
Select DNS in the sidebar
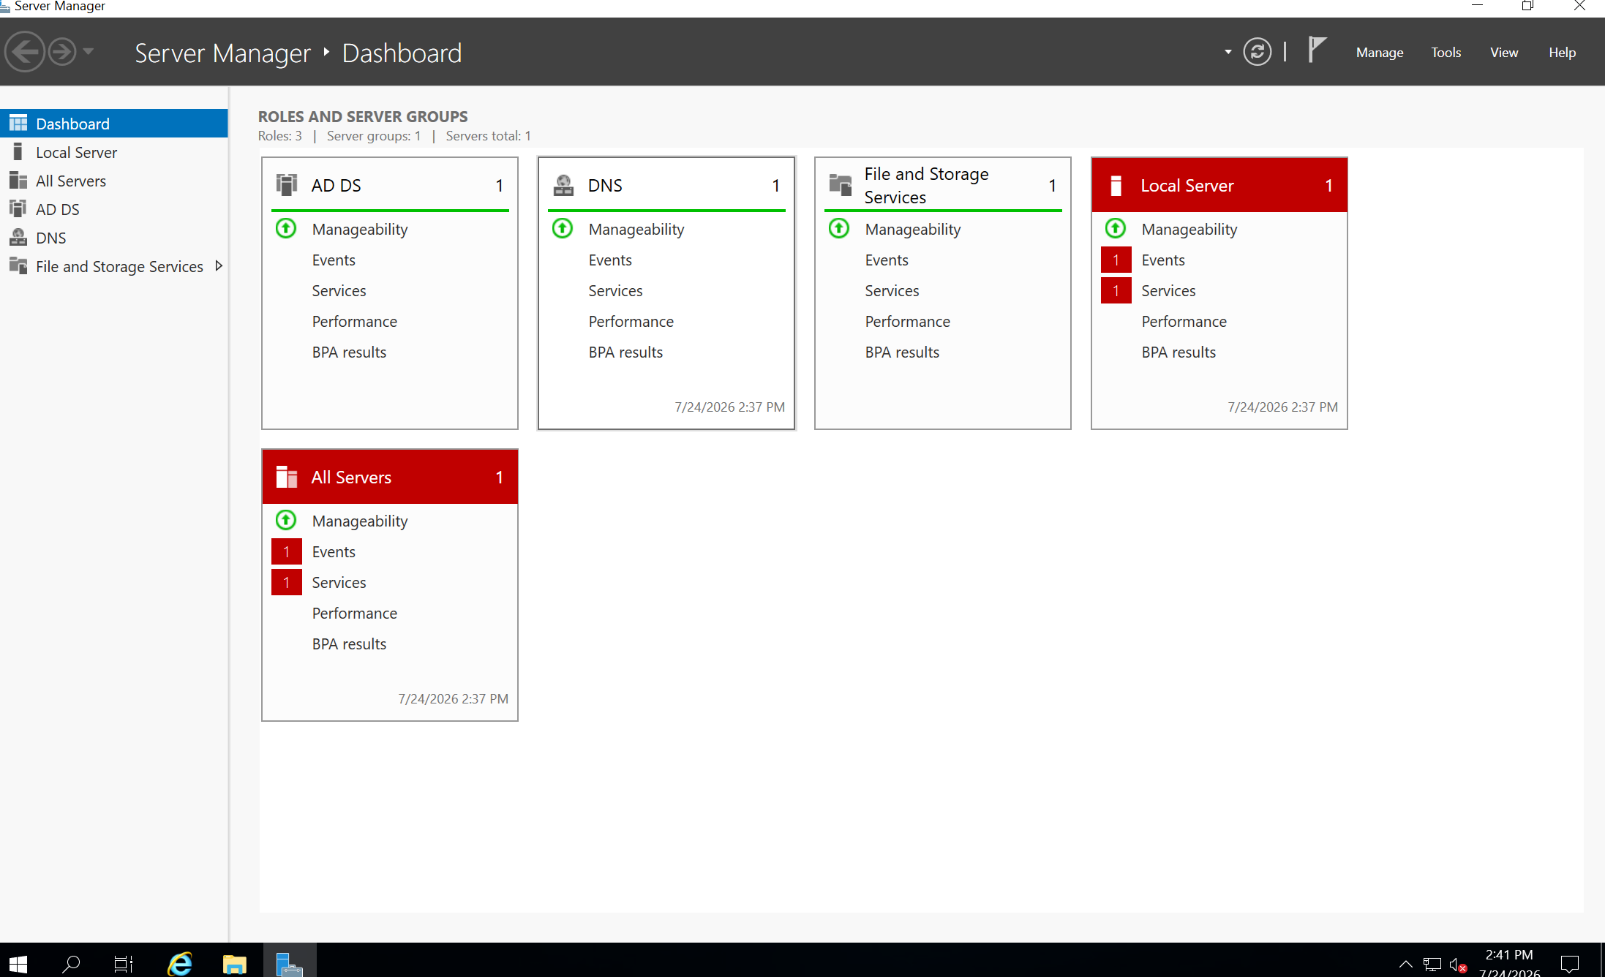click(114, 238)
